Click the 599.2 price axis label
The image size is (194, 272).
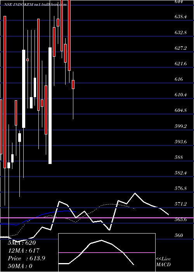point(181,126)
